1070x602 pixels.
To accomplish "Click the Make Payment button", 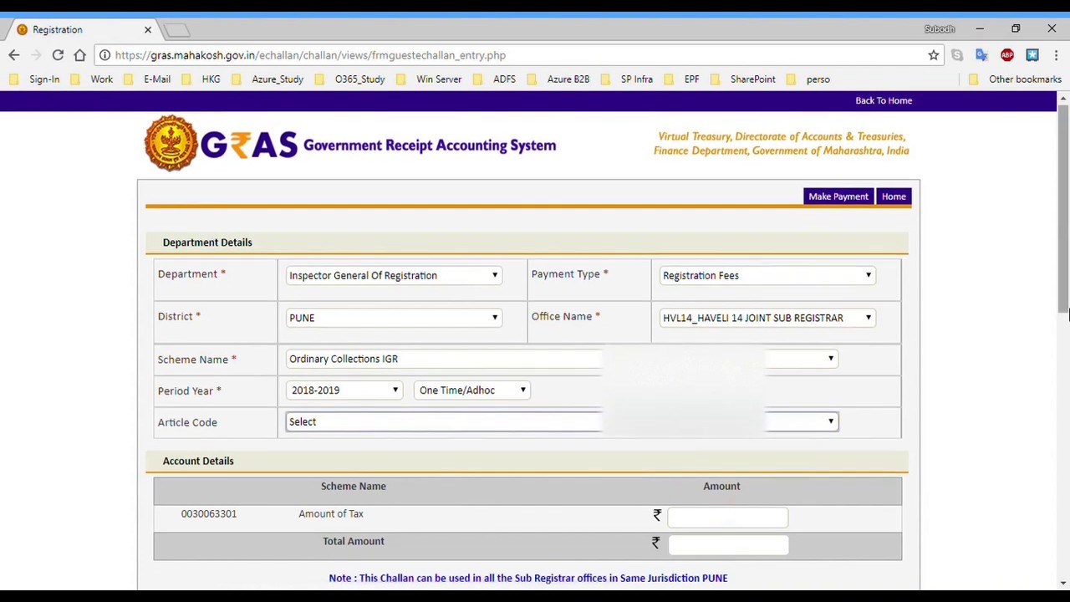I will pos(838,196).
